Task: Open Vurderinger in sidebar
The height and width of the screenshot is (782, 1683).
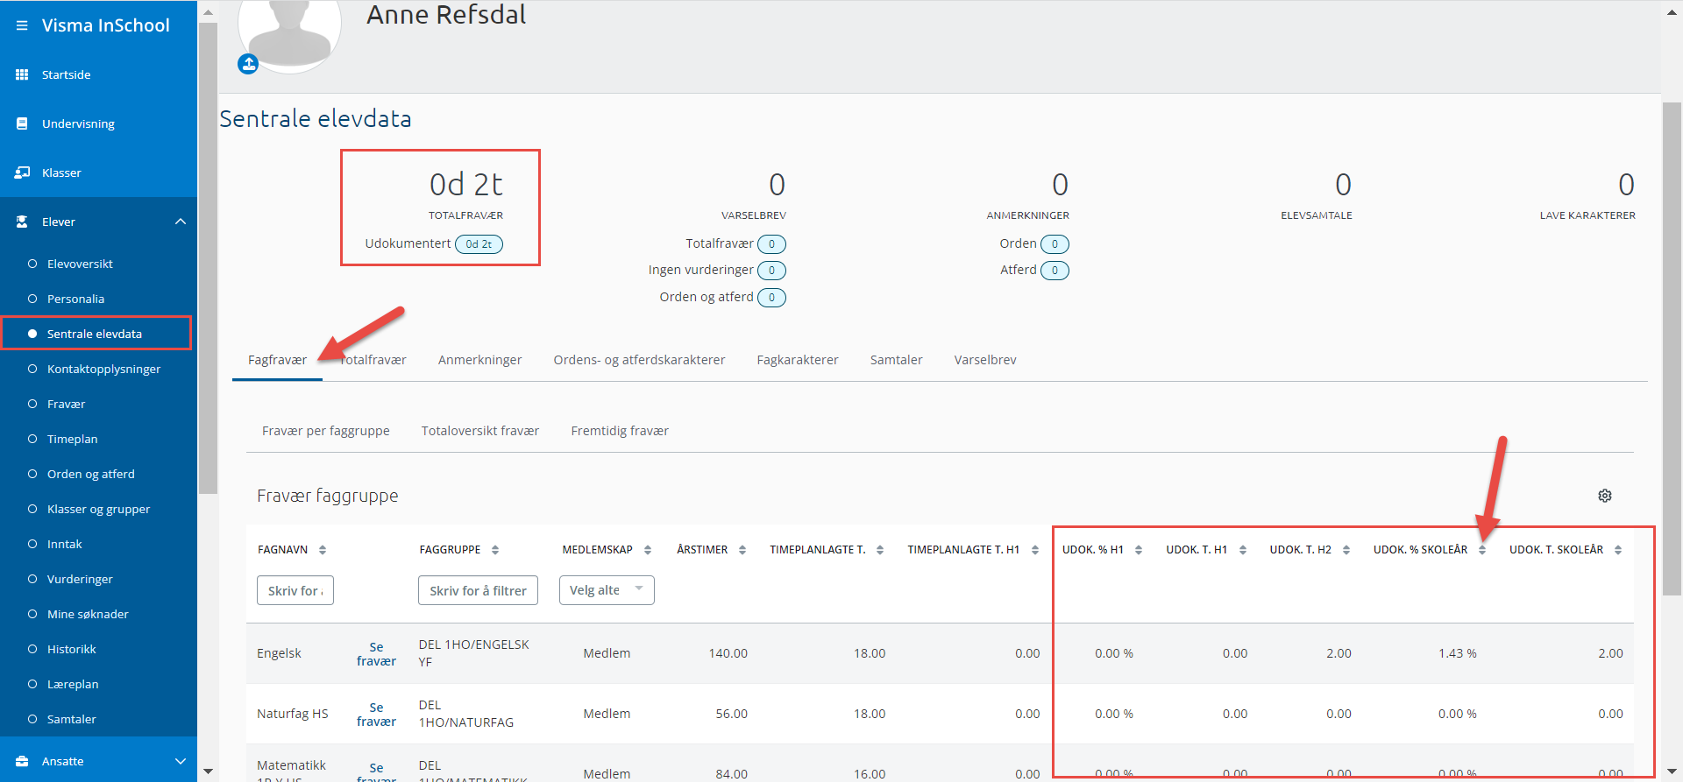Action: pos(80,579)
